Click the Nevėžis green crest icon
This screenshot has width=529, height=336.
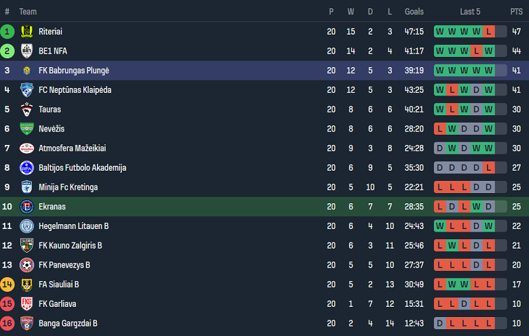(26, 129)
